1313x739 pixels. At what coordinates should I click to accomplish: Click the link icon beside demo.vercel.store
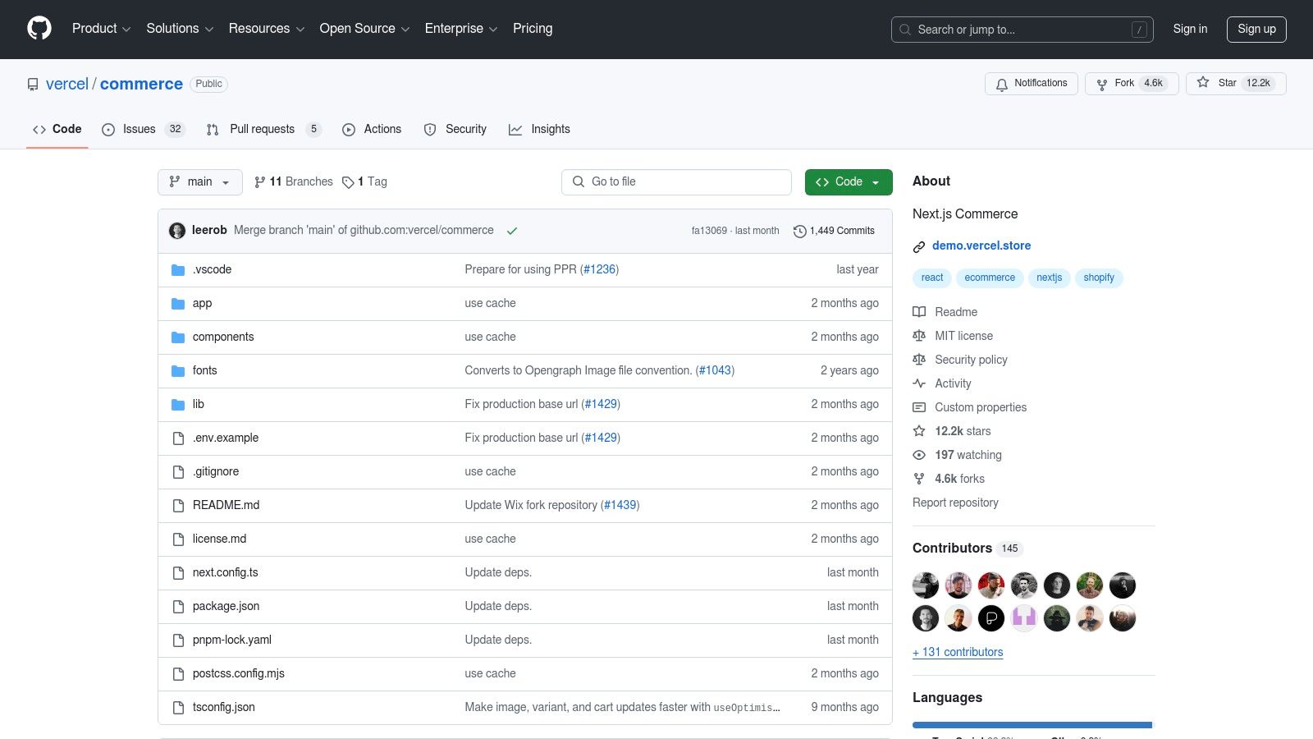[x=919, y=246]
